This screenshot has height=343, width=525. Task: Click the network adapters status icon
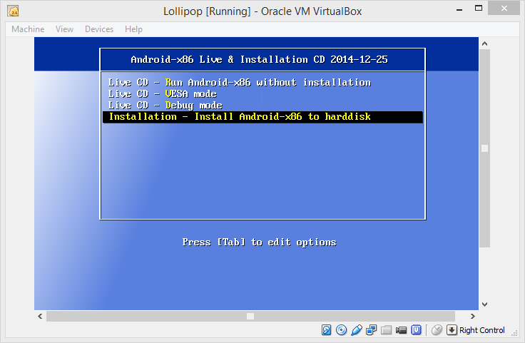[371, 330]
